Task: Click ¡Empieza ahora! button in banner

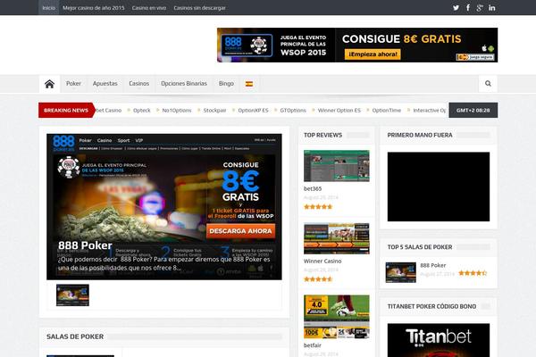Action: [x=373, y=54]
